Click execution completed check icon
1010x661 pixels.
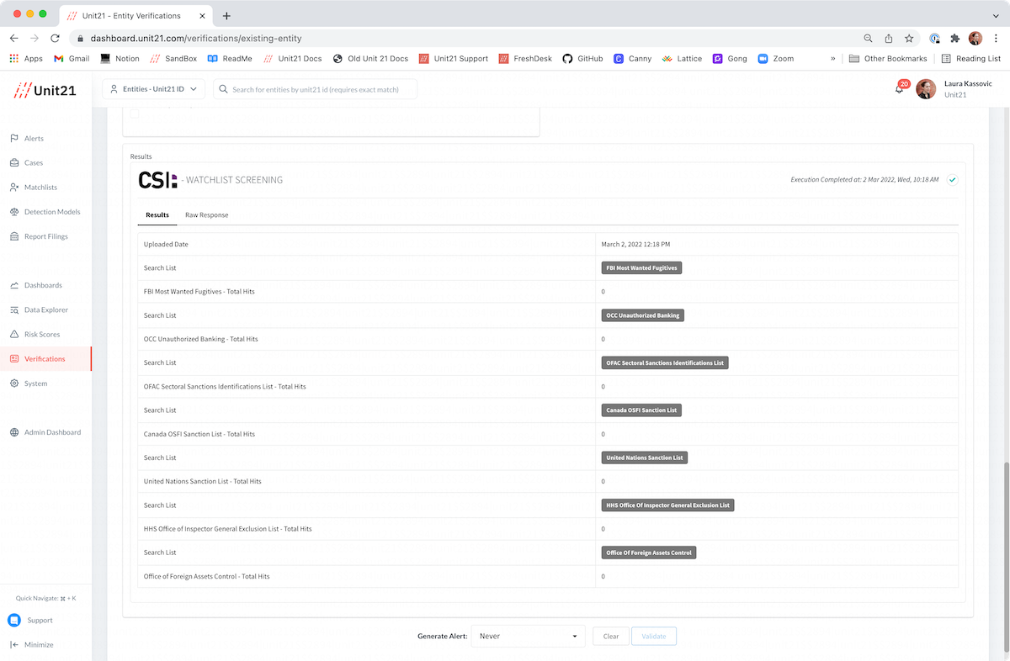click(x=952, y=179)
